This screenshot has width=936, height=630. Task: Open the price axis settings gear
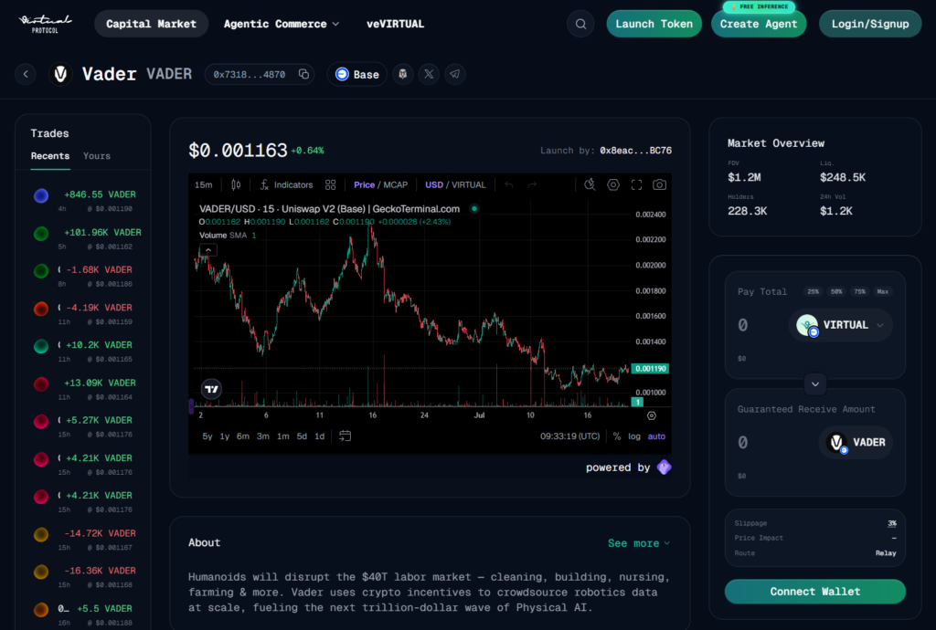651,415
